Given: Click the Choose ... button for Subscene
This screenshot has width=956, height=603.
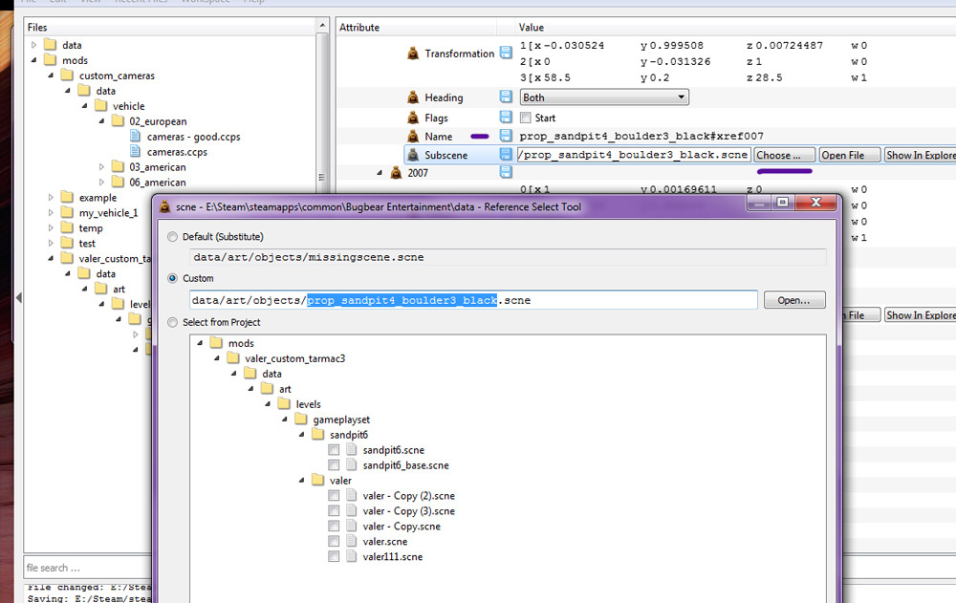Looking at the screenshot, I should (x=784, y=155).
